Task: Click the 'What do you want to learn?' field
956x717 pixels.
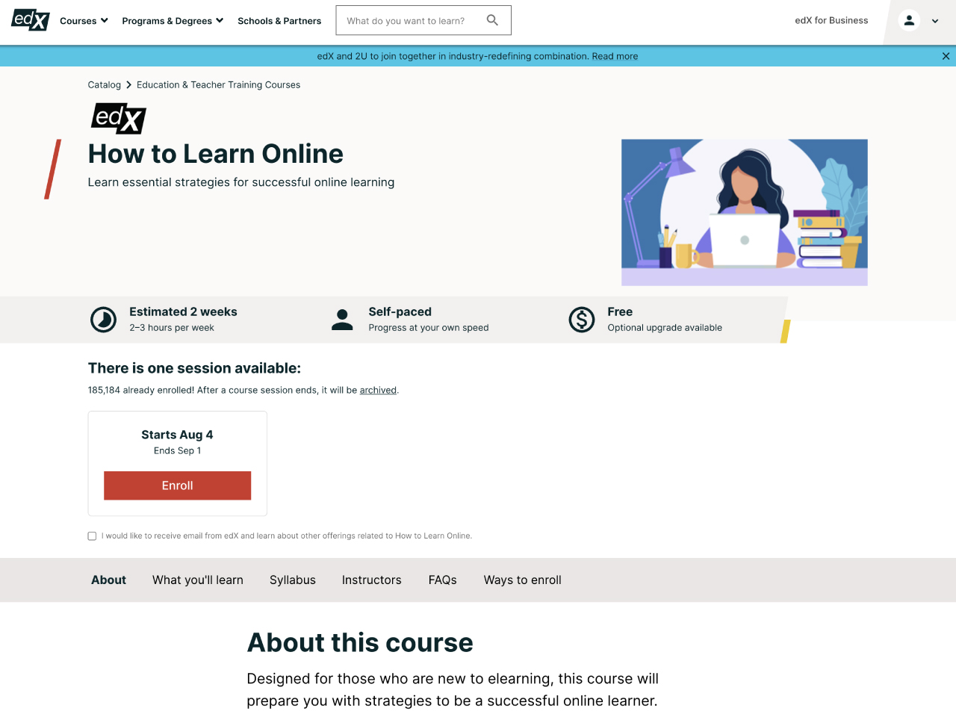Action: tap(423, 20)
